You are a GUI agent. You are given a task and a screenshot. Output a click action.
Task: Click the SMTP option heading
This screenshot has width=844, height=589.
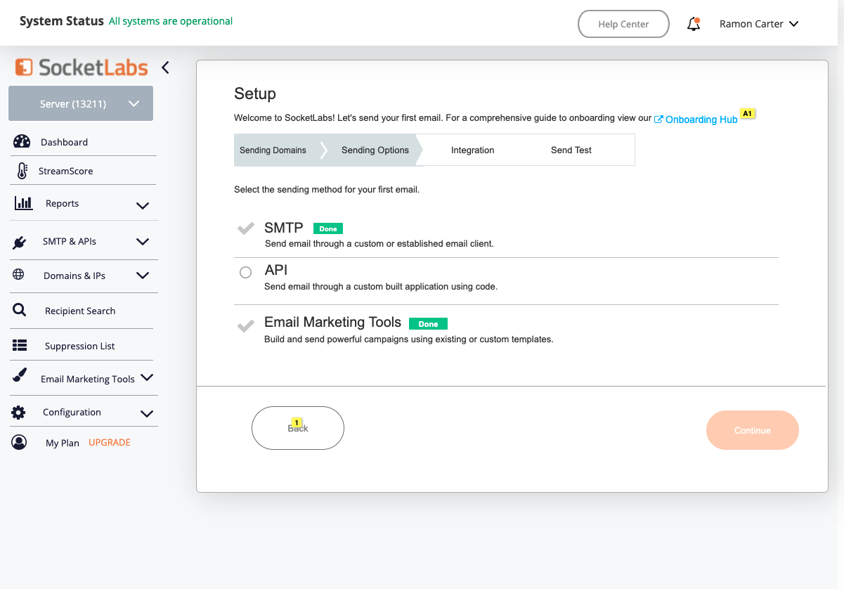[x=284, y=228]
